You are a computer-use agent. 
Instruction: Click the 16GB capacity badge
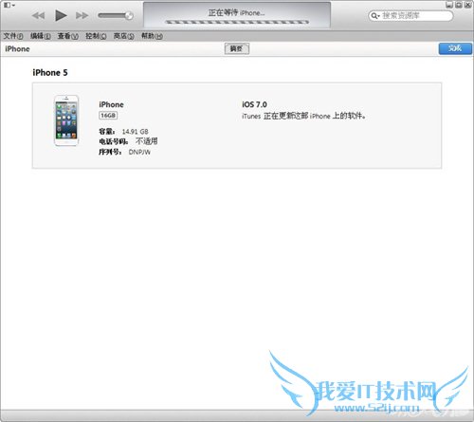click(108, 116)
